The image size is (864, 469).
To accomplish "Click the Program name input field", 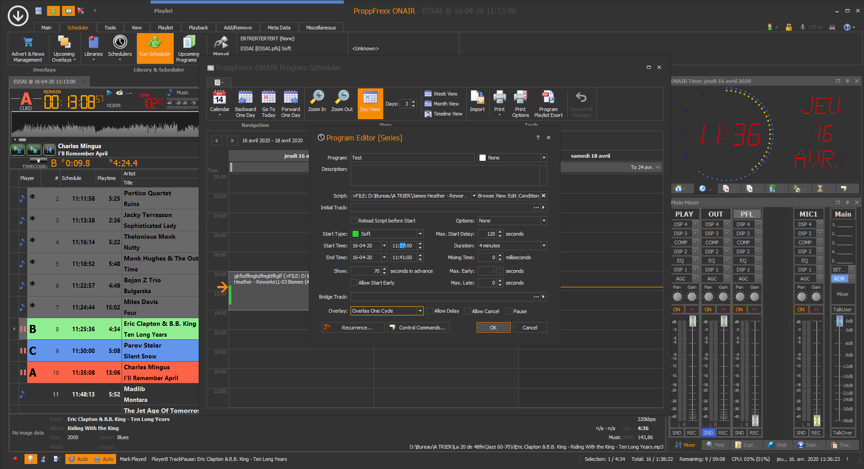I will pos(412,158).
